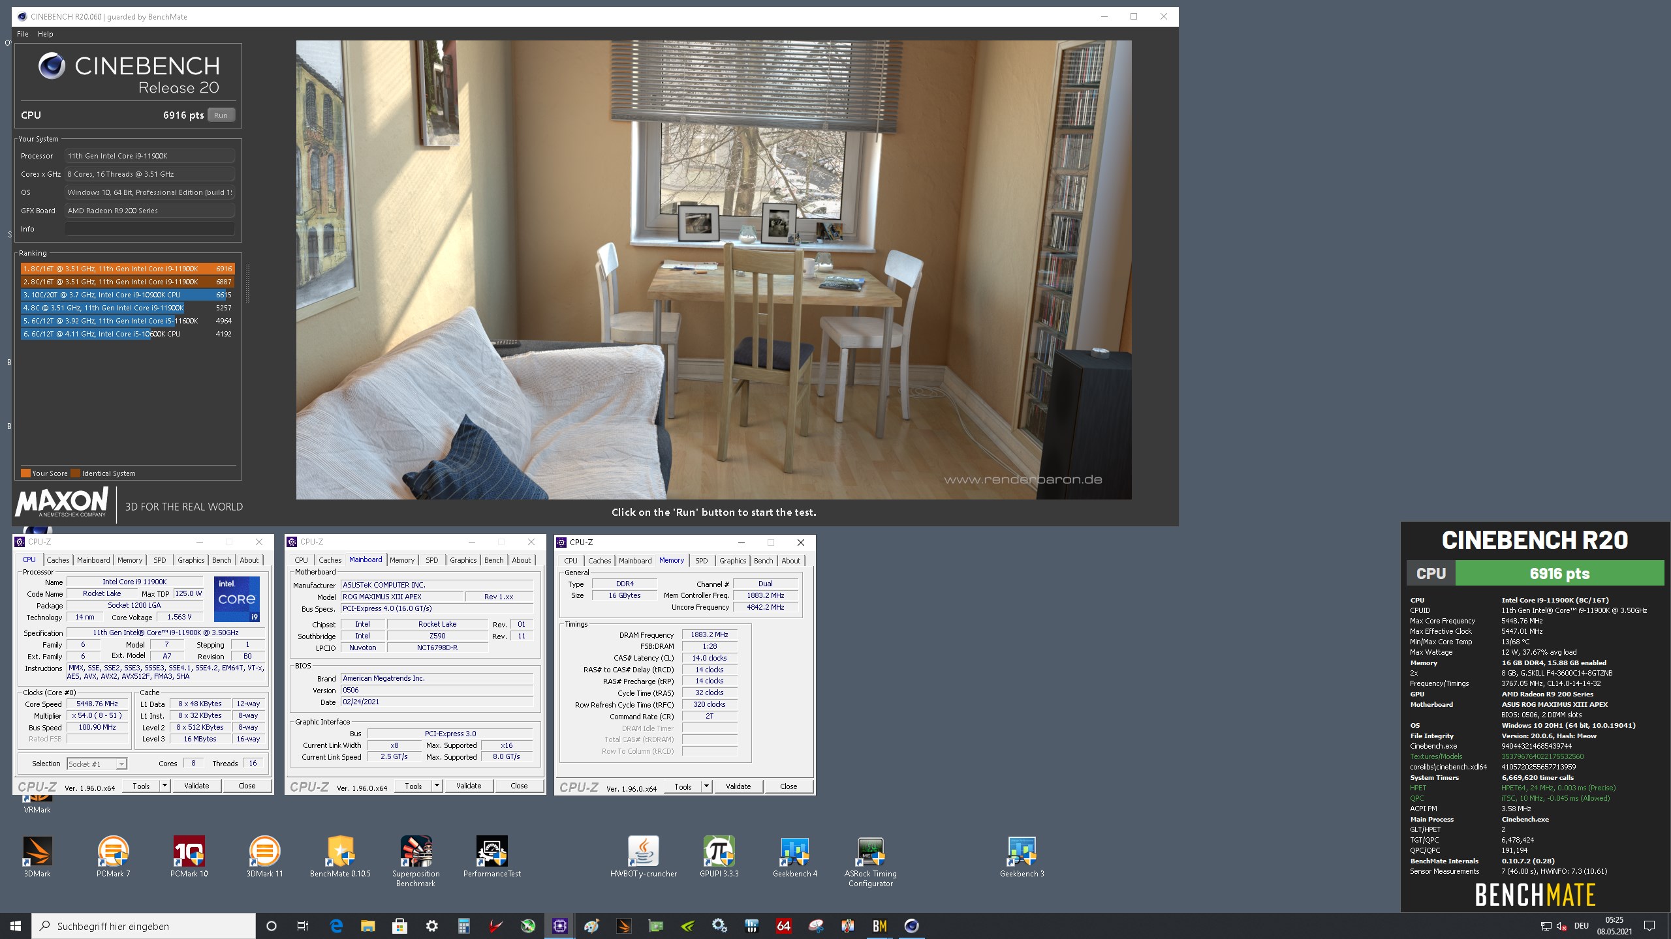1671x939 pixels.
Task: Launch the BenchMate 0.10.5 desktop shortcut
Action: click(x=340, y=857)
